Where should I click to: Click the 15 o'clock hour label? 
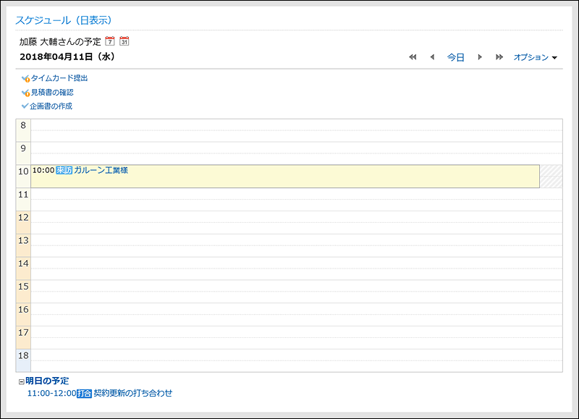click(x=23, y=287)
